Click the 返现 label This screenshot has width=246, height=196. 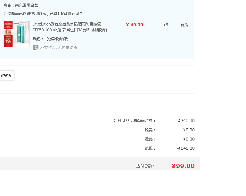pyautogui.click(x=150, y=148)
